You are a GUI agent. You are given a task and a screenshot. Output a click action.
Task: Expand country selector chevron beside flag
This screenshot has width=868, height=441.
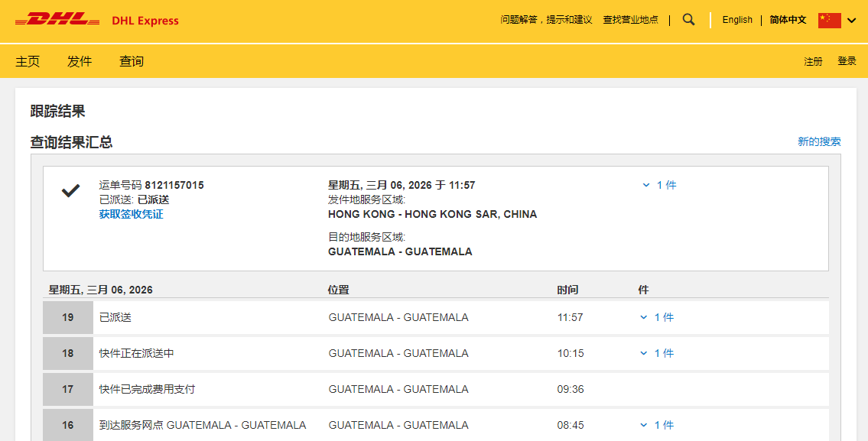click(x=851, y=21)
